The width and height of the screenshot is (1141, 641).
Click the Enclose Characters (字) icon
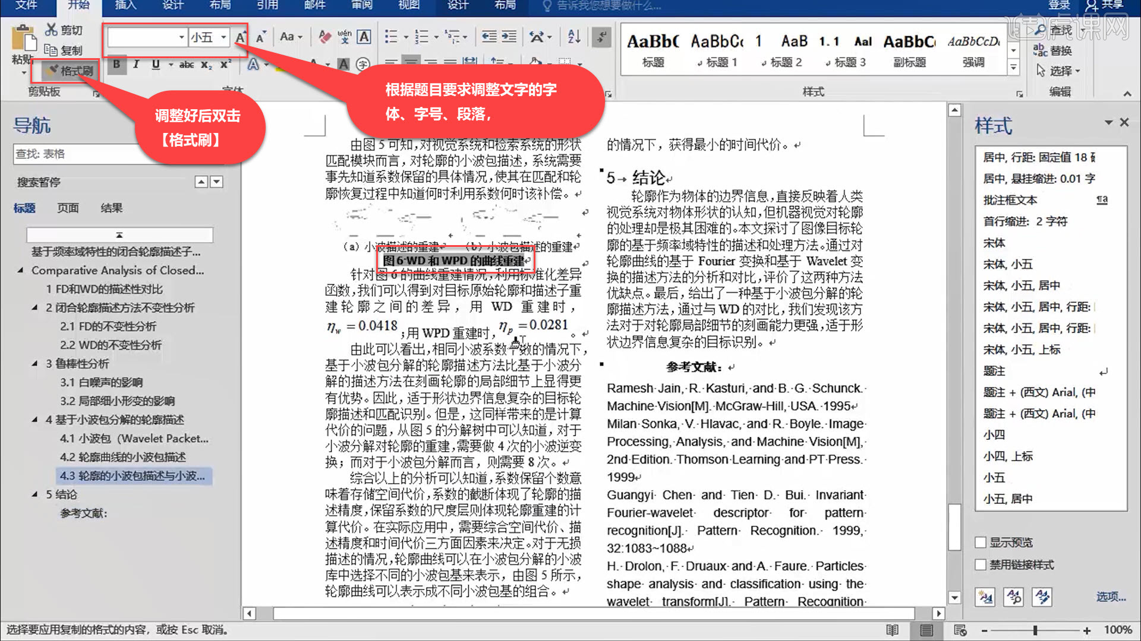coord(363,64)
